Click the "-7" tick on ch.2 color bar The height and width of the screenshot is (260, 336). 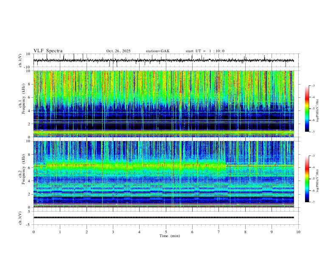(313, 202)
